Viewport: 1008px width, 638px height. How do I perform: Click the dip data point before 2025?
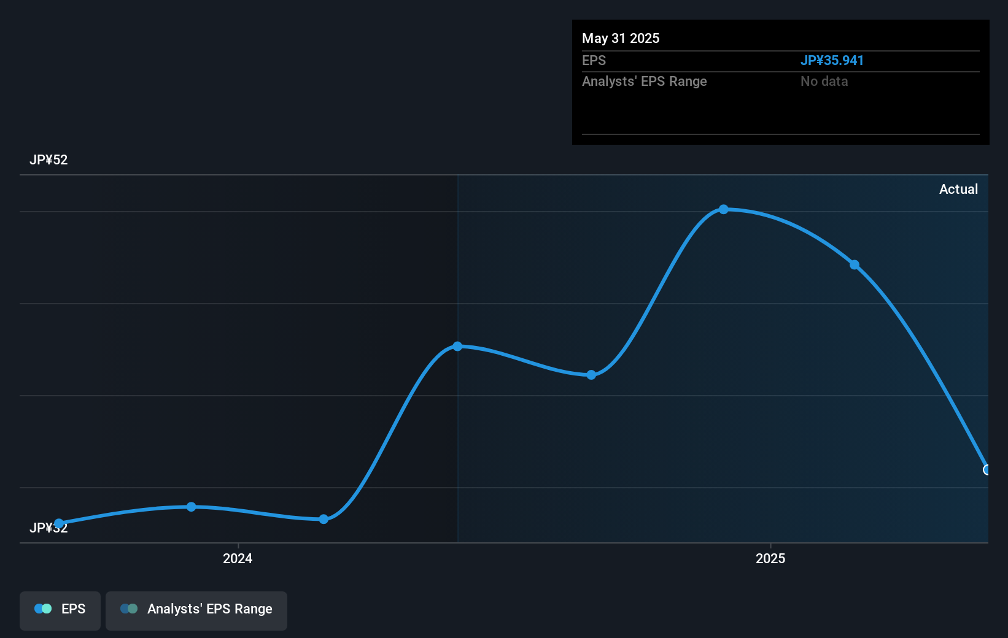pyautogui.click(x=591, y=375)
